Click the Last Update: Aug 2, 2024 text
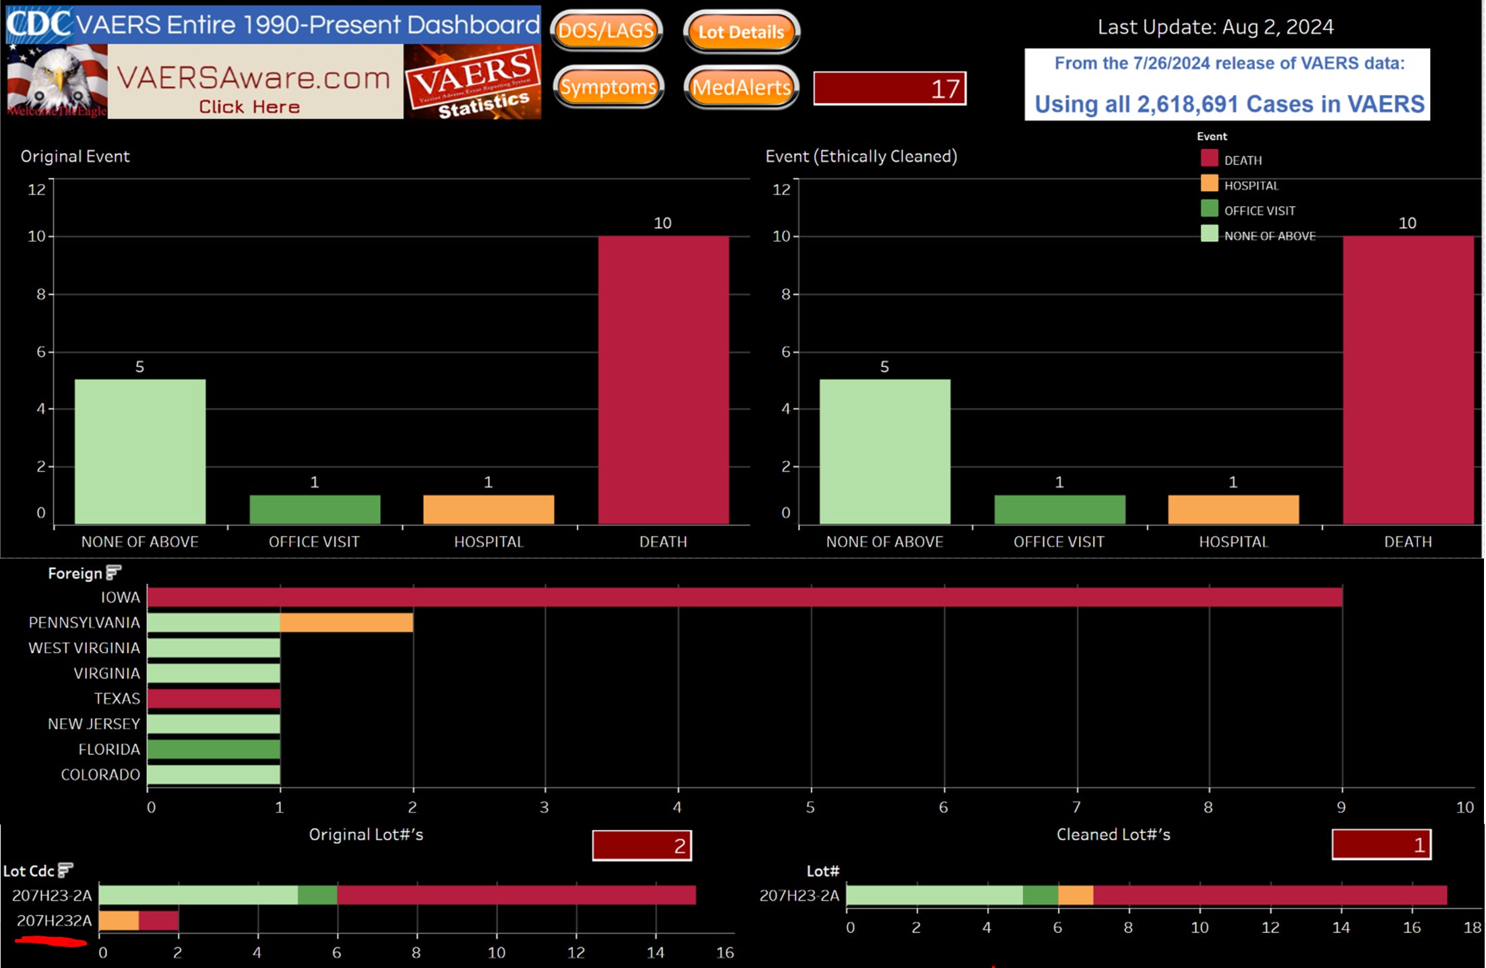The width and height of the screenshot is (1486, 968). coord(1215,27)
